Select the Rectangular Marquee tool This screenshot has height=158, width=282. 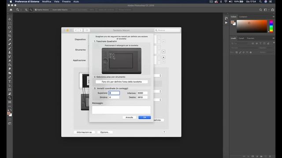click(x=10, y=23)
